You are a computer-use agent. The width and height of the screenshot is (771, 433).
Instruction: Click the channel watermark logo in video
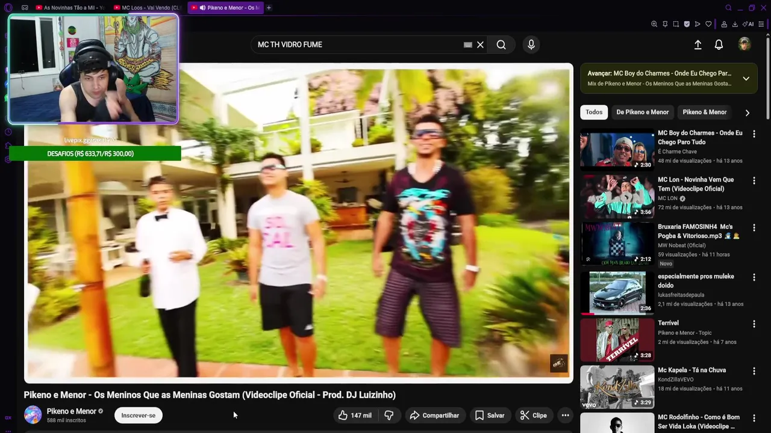pos(558,363)
